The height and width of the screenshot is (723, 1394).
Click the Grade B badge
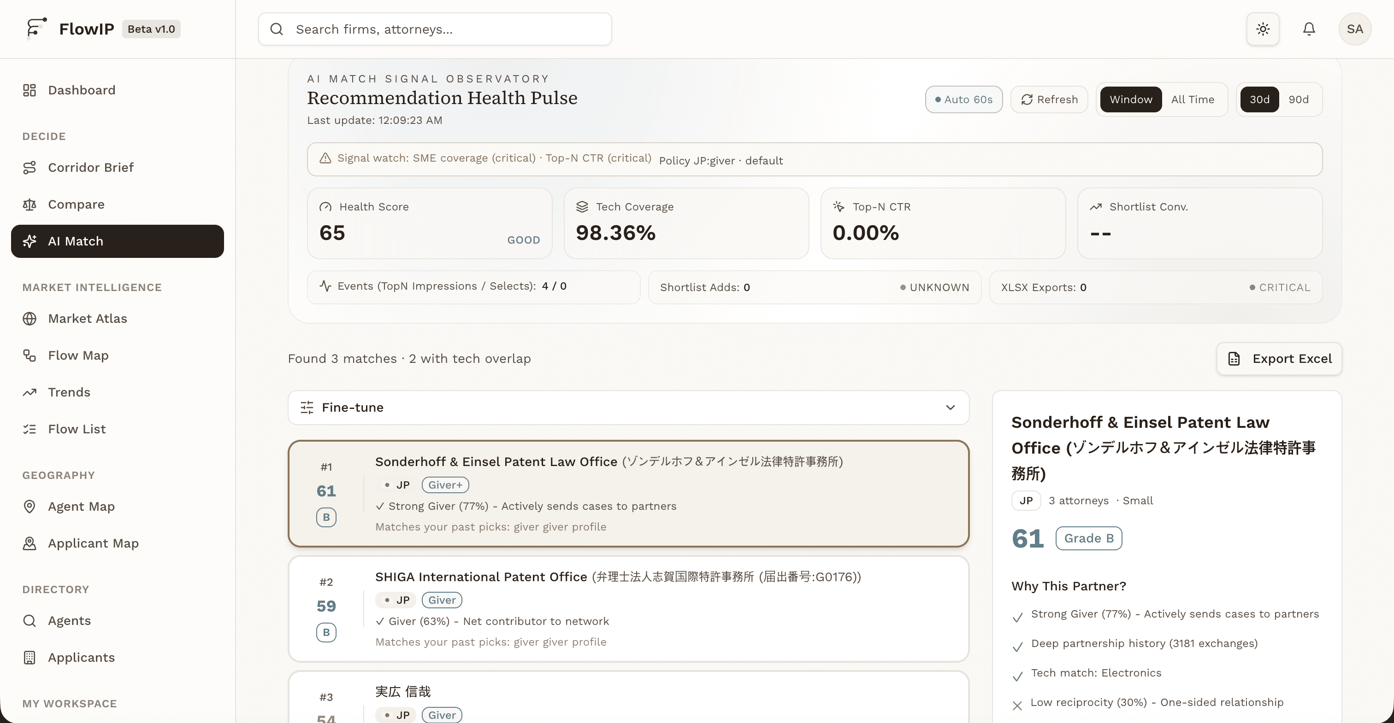1088,538
